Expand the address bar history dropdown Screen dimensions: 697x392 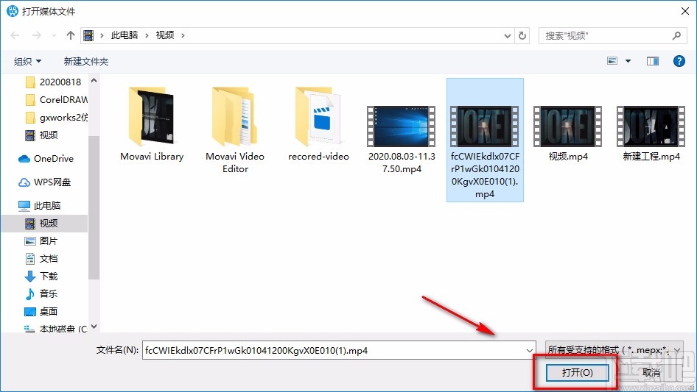pos(507,36)
